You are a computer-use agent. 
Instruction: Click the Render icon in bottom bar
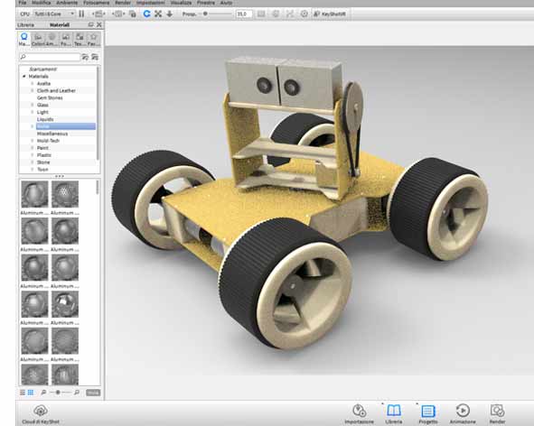click(x=497, y=411)
